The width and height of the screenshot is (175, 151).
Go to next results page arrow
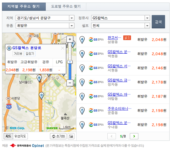(x=134, y=136)
